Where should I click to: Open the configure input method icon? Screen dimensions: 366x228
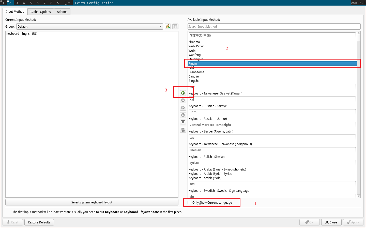click(x=183, y=122)
